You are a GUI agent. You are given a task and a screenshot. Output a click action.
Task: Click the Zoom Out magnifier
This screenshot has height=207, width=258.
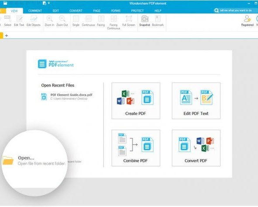(x=62, y=21)
